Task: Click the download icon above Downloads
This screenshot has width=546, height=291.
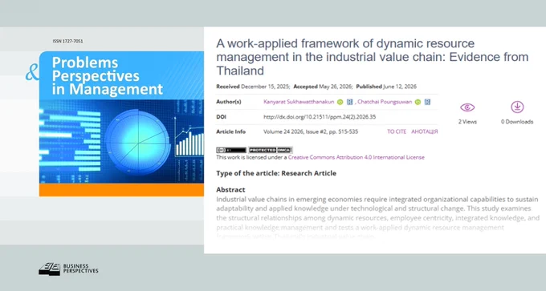Action: tap(517, 107)
